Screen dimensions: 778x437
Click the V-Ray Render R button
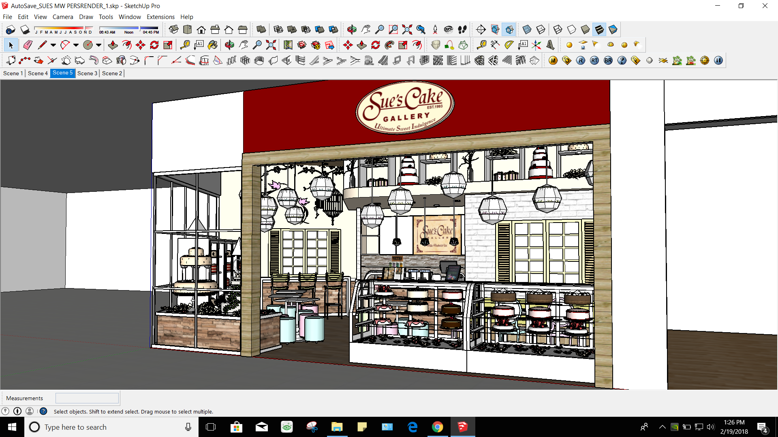(580, 61)
